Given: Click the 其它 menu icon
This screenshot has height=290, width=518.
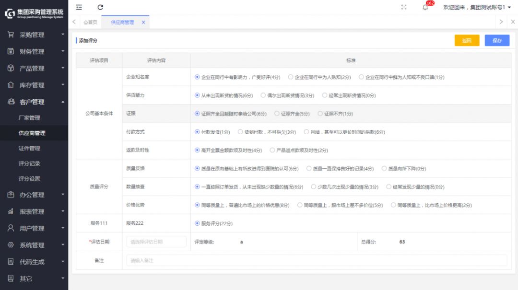Looking at the screenshot, I should pos(11,278).
